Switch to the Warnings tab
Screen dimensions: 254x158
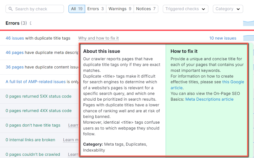point(120,8)
